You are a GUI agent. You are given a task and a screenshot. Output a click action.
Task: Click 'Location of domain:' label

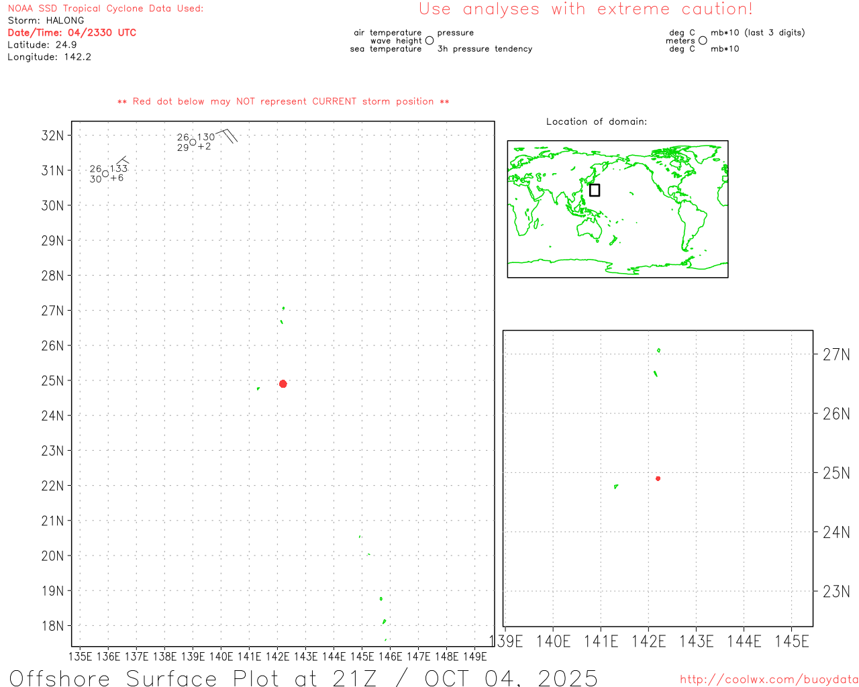(x=597, y=121)
